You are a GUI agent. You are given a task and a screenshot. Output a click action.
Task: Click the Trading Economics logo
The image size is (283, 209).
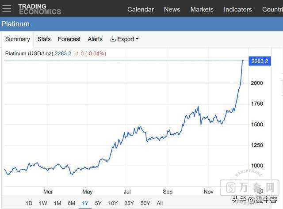pyautogui.click(x=39, y=9)
